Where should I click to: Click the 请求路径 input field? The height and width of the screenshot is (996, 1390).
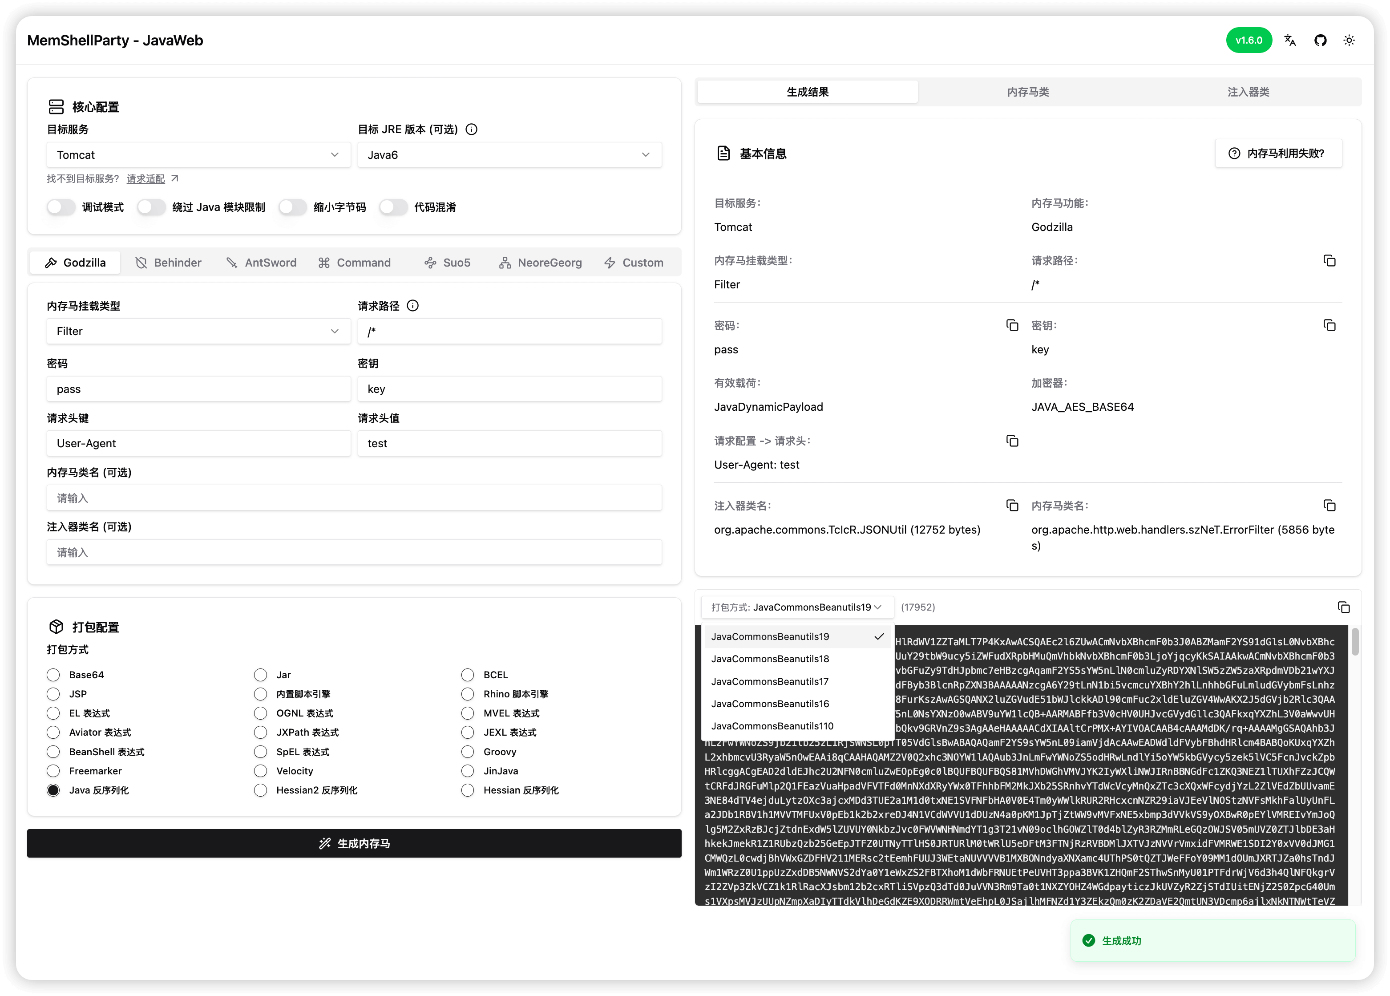click(x=509, y=332)
